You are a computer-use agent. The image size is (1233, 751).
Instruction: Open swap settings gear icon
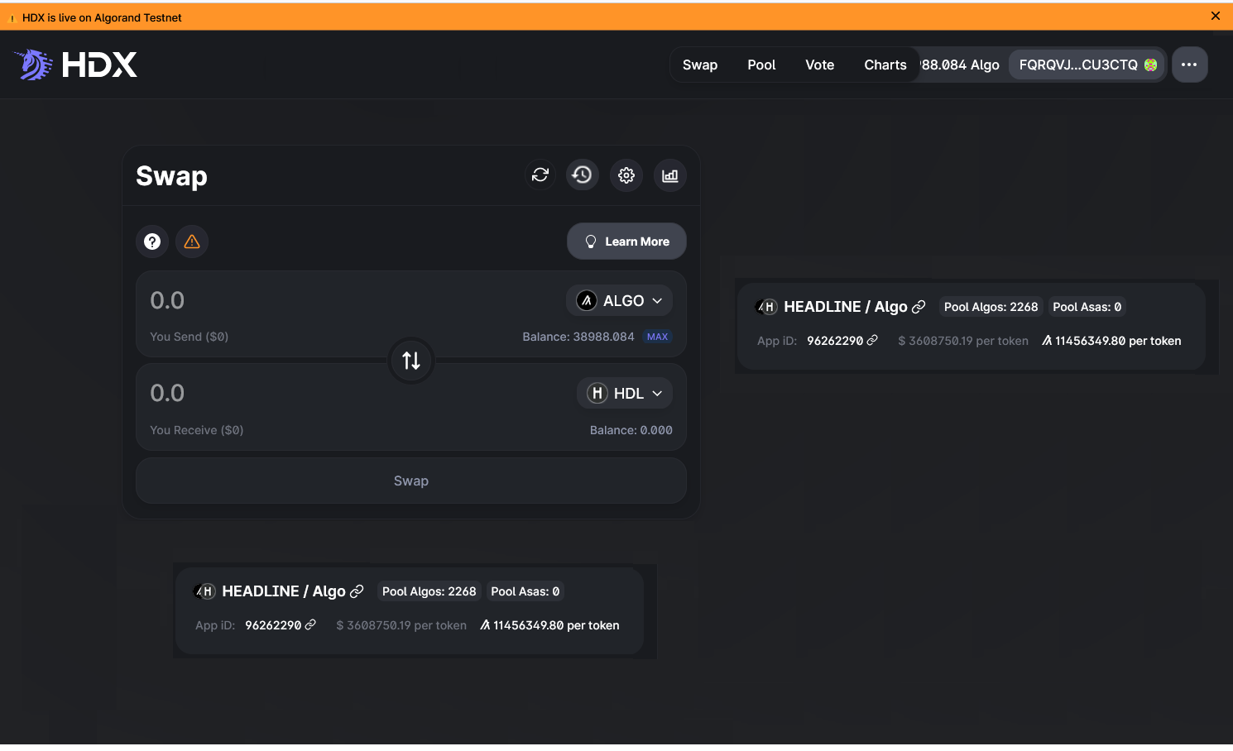coord(626,175)
